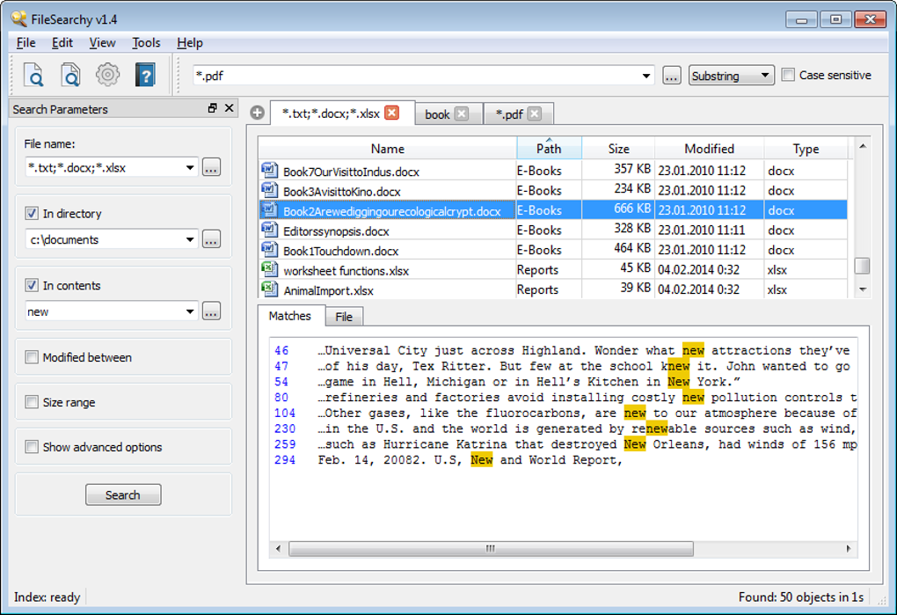Viewport: 897px width, 615px height.
Task: Expand the c:\documents directory dropdown
Action: (x=190, y=239)
